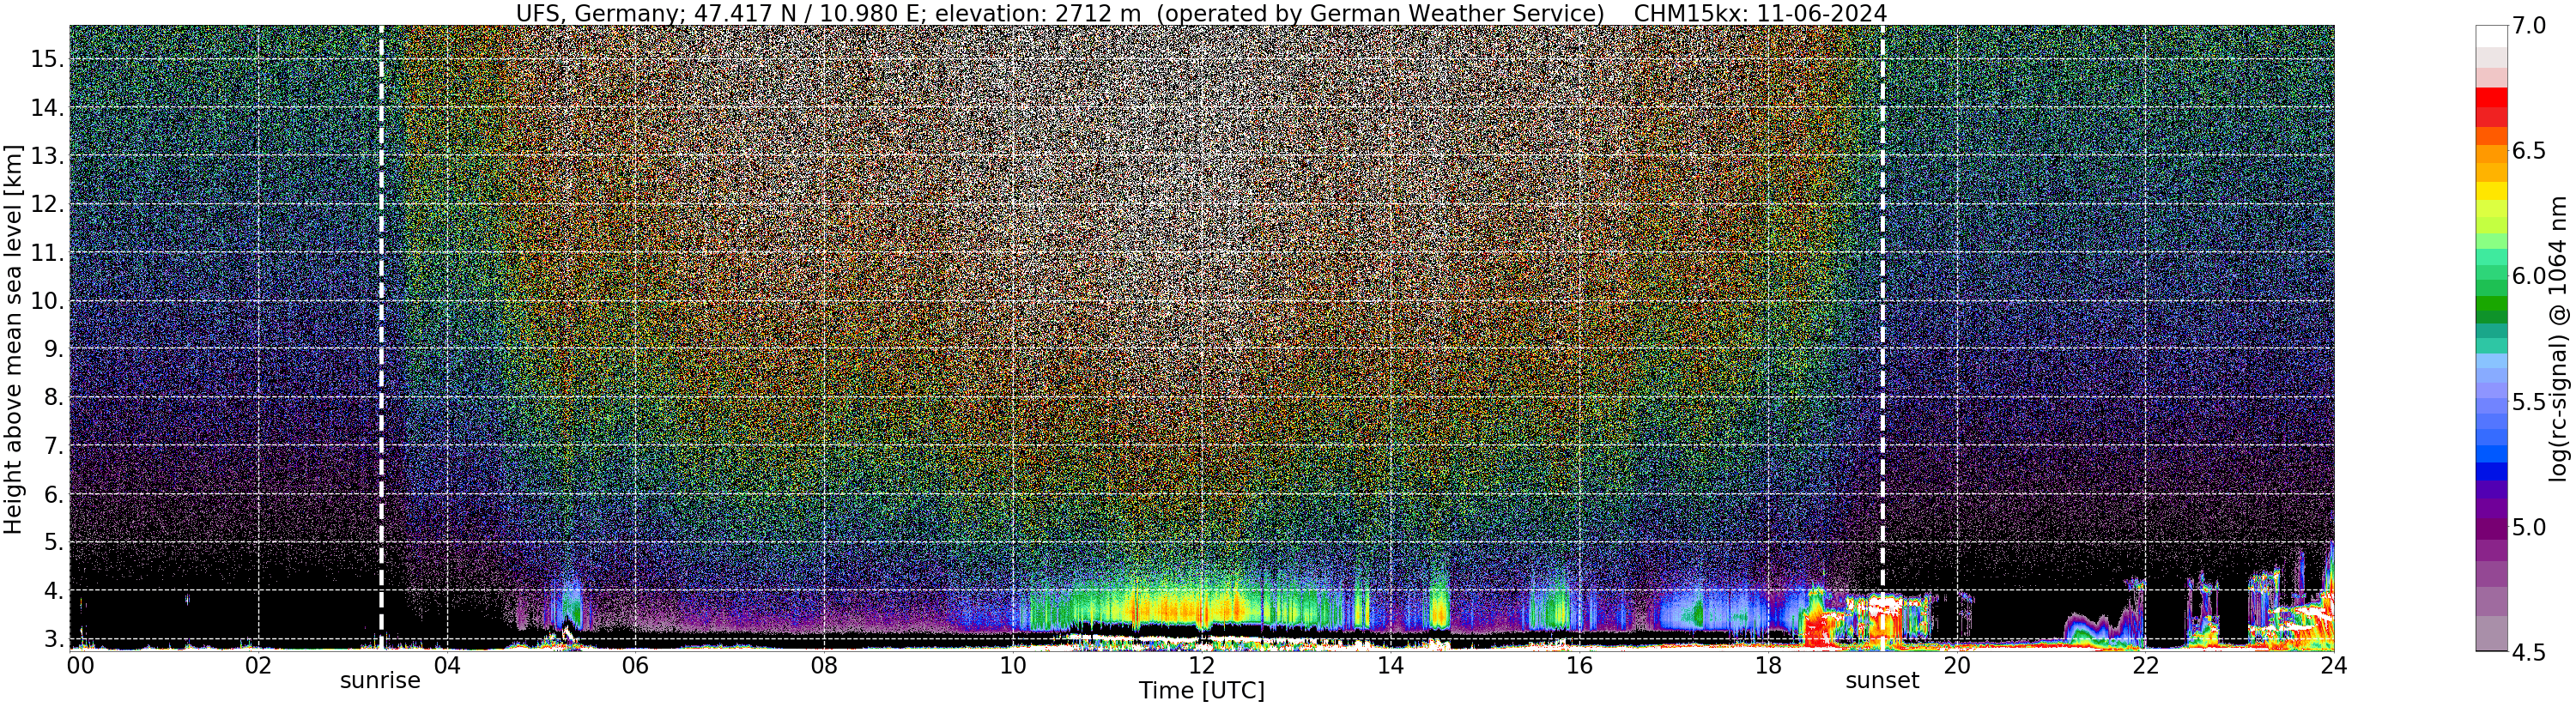Click the 6.5 colorbar tick label
2576x707 pixels.
pyautogui.click(x=2529, y=151)
